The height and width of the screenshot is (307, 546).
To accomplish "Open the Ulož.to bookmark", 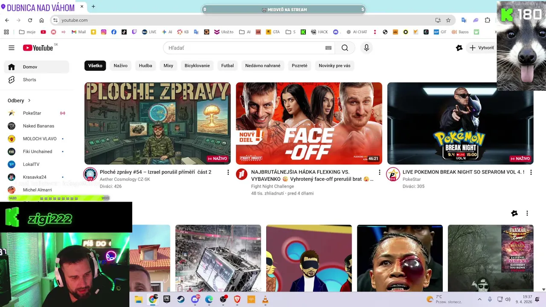I will [x=224, y=32].
